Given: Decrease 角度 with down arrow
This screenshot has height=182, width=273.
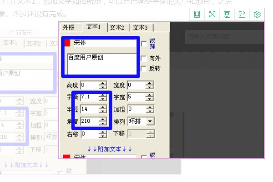Looking at the screenshot, I should 103,123.
